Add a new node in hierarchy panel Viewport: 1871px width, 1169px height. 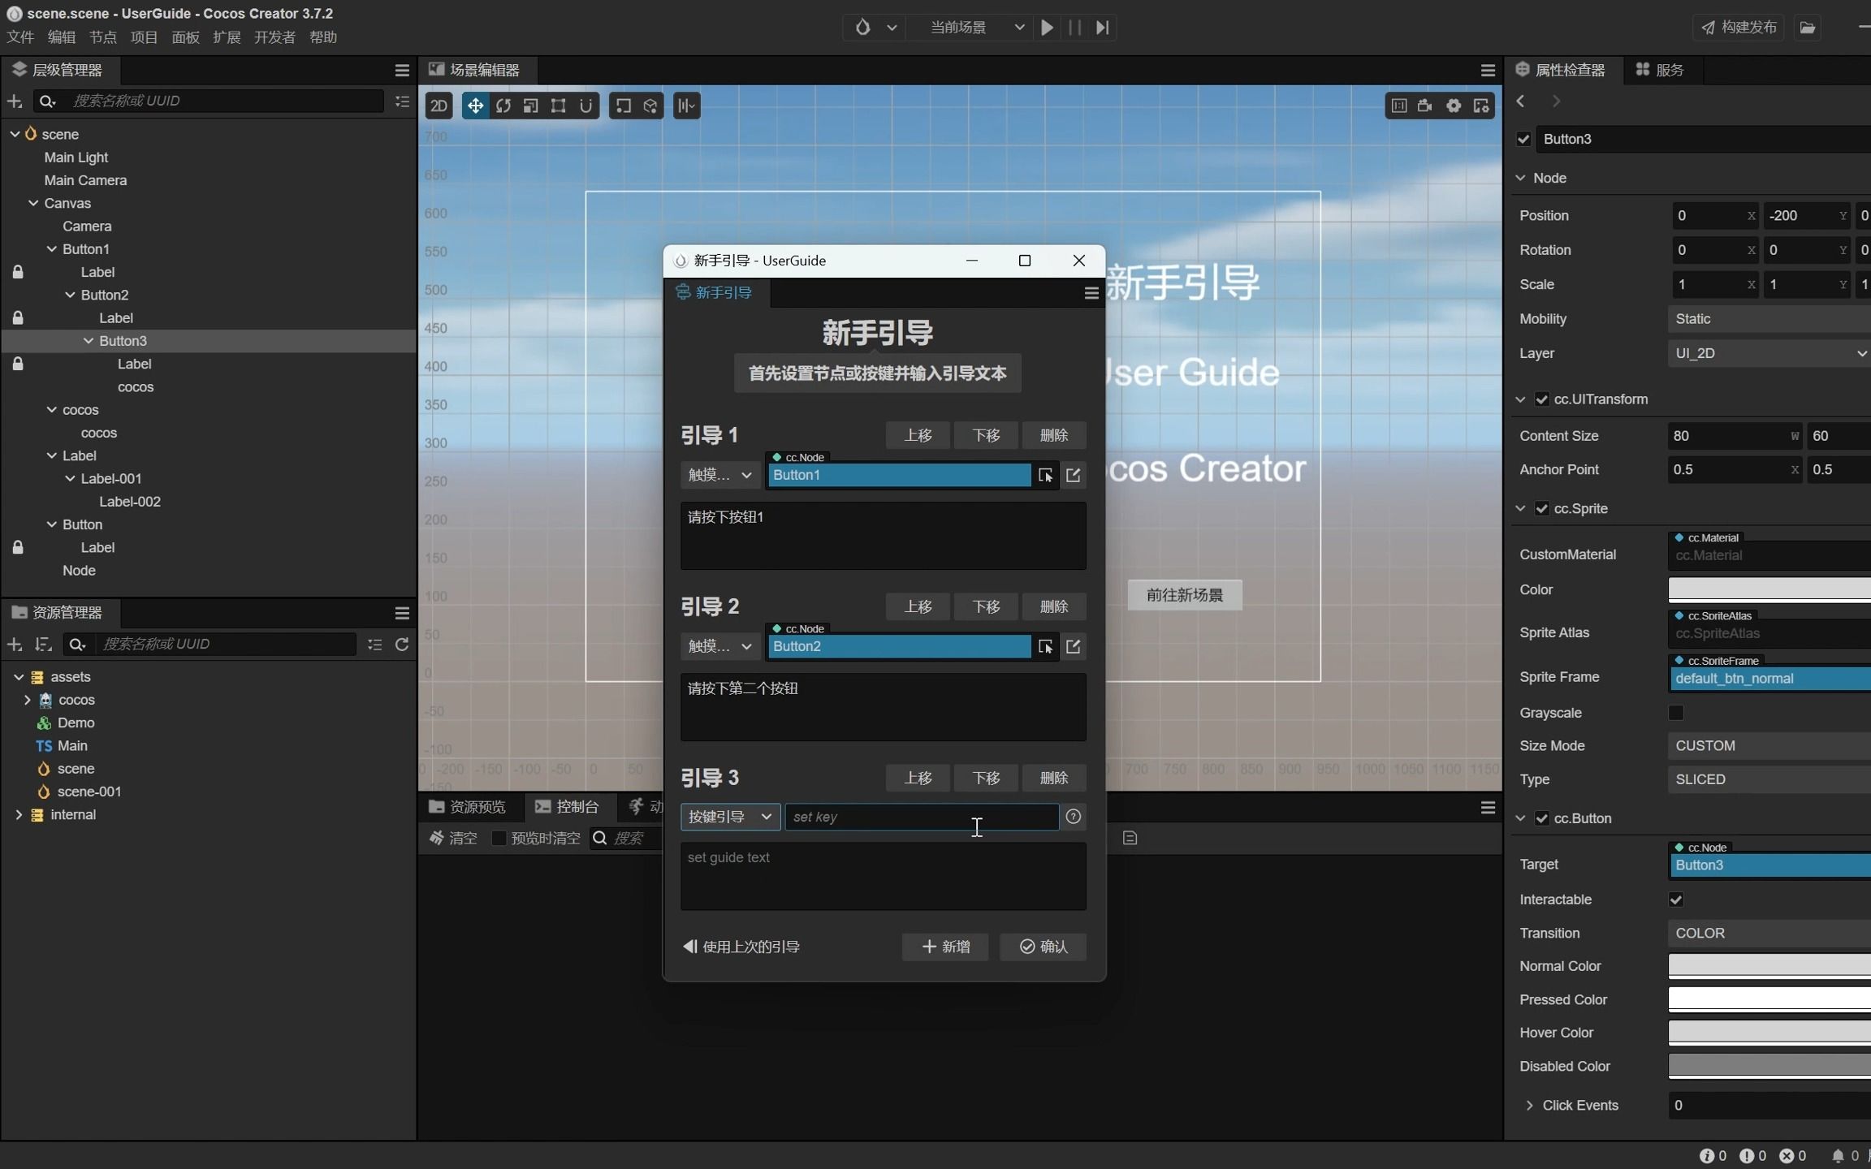[x=14, y=101]
